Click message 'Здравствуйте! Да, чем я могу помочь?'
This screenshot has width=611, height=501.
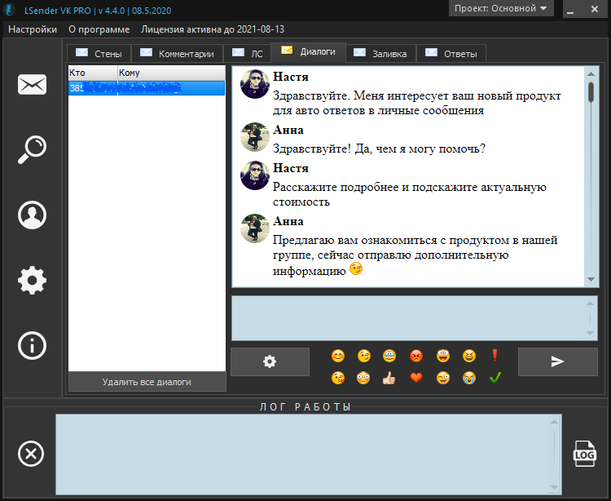(379, 149)
